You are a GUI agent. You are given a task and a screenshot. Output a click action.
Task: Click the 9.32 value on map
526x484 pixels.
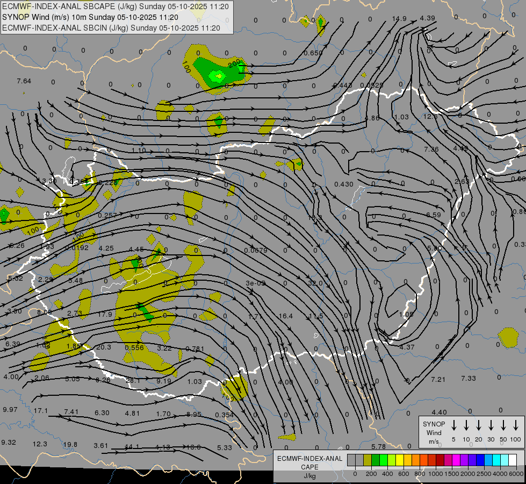tap(9, 443)
